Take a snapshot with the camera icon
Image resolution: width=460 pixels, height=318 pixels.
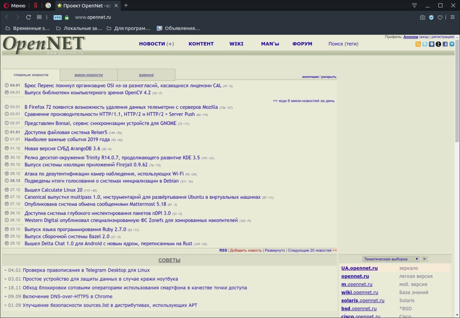pos(423,17)
